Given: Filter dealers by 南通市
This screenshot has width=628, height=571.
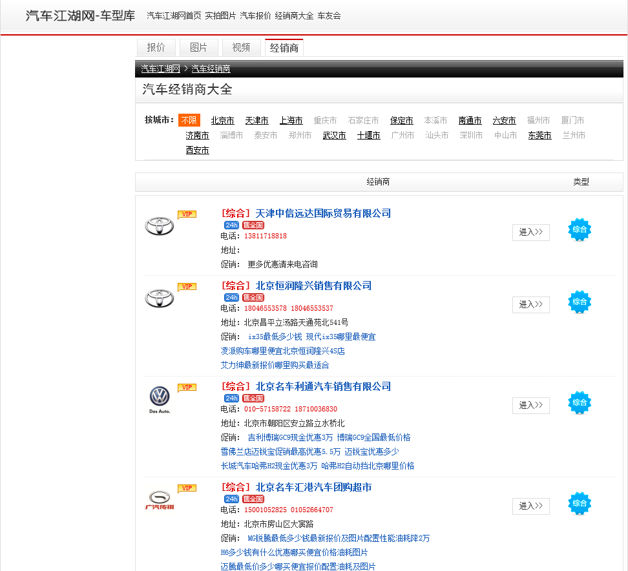Looking at the screenshot, I should pyautogui.click(x=470, y=121).
